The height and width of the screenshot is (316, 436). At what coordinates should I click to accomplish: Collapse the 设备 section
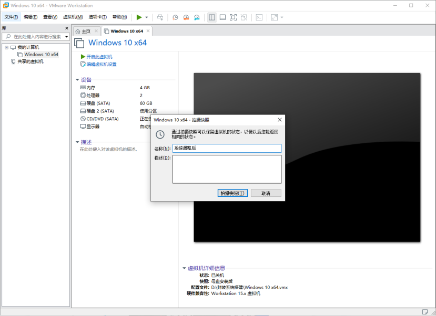pyautogui.click(x=77, y=80)
